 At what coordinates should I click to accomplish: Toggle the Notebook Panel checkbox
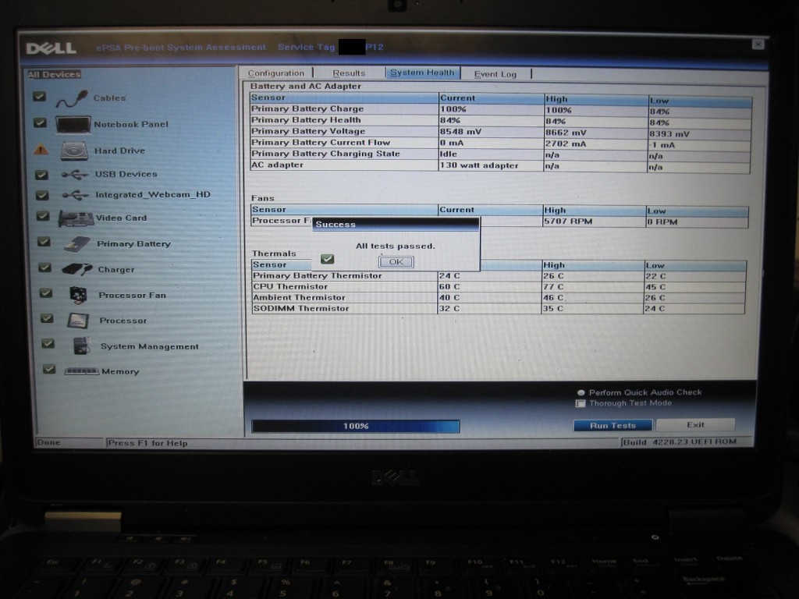(40, 122)
